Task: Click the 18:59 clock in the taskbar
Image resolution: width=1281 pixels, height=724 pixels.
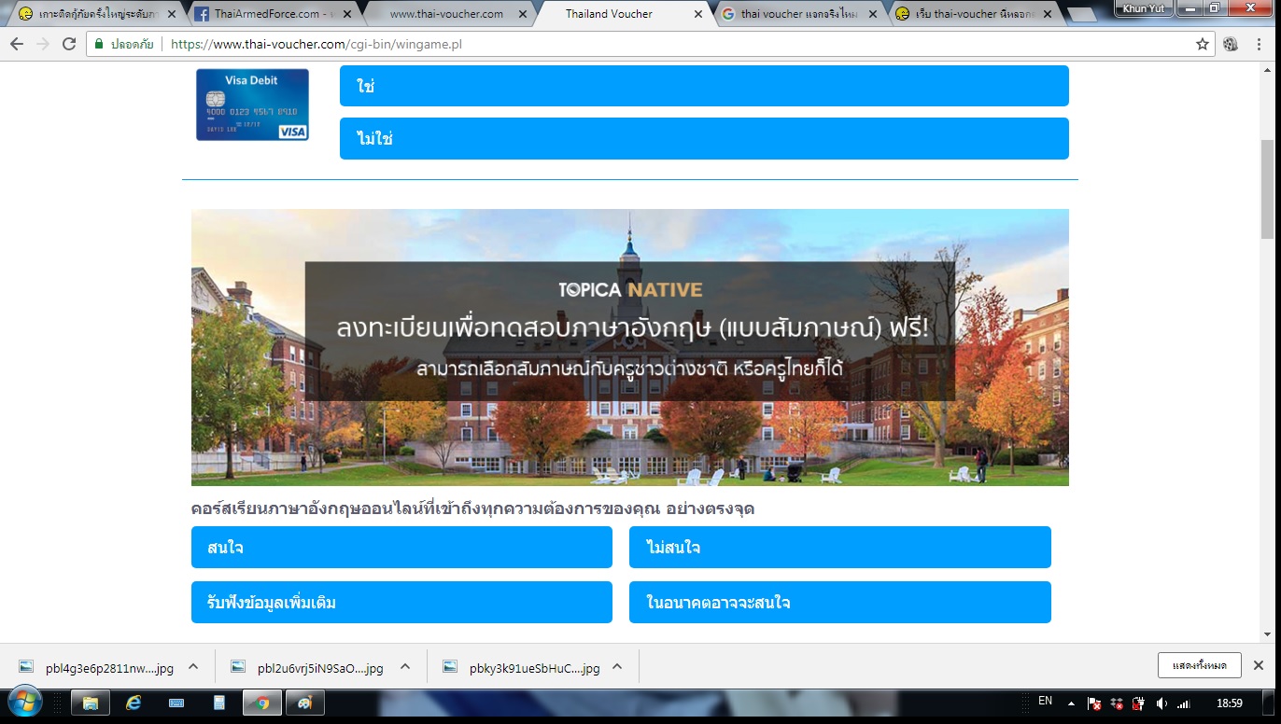Action: tap(1231, 703)
